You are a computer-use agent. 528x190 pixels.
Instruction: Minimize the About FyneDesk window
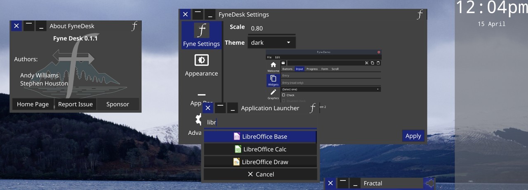(x=41, y=26)
